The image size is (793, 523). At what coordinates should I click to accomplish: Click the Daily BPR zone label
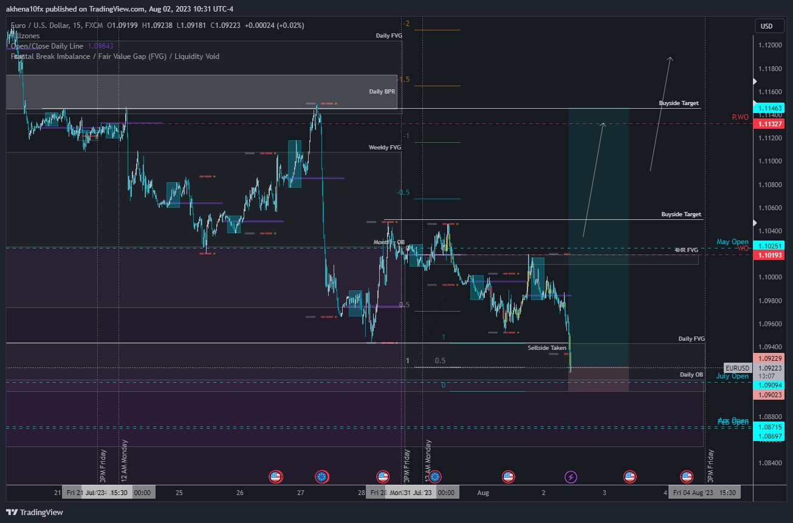(x=382, y=92)
